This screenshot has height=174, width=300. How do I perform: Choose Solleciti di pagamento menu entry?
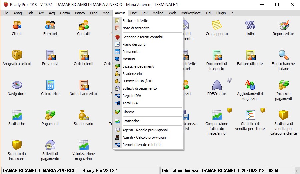(148, 88)
